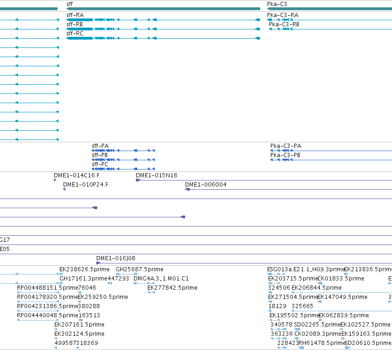Click the EK206844.5prime EST label

[316, 288]
